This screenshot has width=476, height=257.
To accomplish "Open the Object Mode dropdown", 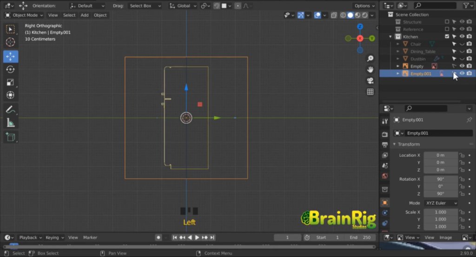I will (24, 15).
